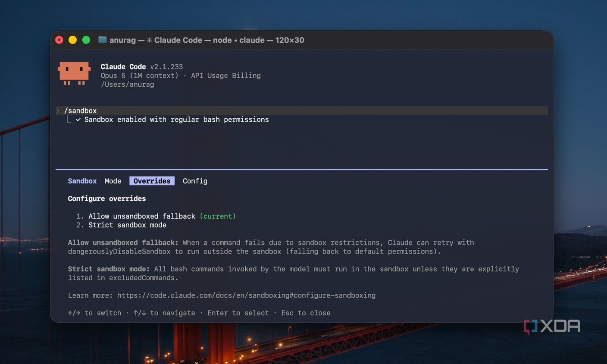This screenshot has width=607, height=364.
Task: Click 'Sandbox enabled with regular bash permissions'
Action: point(176,119)
